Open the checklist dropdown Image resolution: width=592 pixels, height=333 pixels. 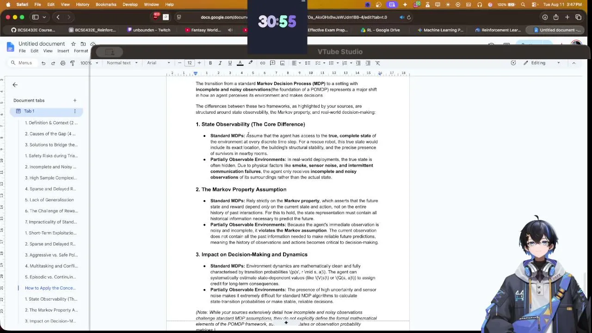[319, 63]
